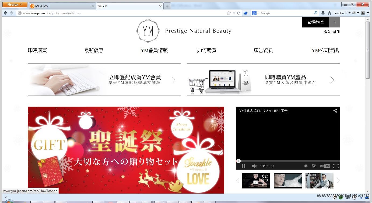Image resolution: width=372 pixels, height=203 pixels.
Task: Click into the Google search field
Action: (286, 13)
